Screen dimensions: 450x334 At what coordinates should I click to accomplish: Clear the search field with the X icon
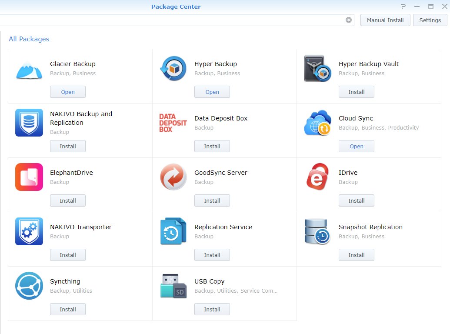point(349,20)
